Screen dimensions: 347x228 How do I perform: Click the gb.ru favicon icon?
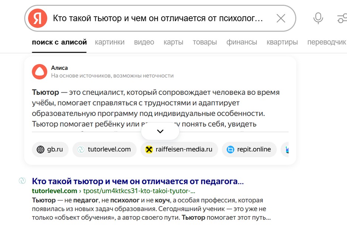click(x=41, y=150)
